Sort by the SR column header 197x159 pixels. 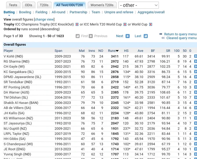pos(168,51)
